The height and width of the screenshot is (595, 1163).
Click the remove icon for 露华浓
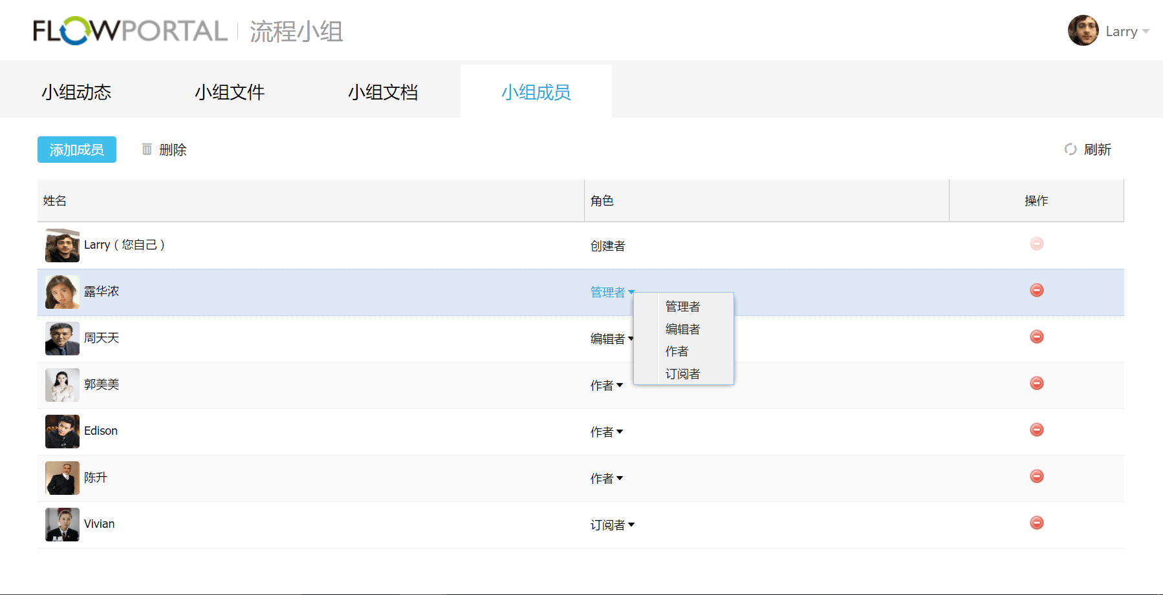pos(1036,290)
